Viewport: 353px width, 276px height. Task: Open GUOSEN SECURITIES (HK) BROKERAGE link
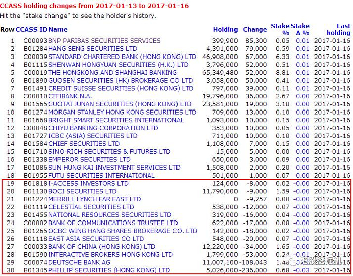click(x=121, y=80)
